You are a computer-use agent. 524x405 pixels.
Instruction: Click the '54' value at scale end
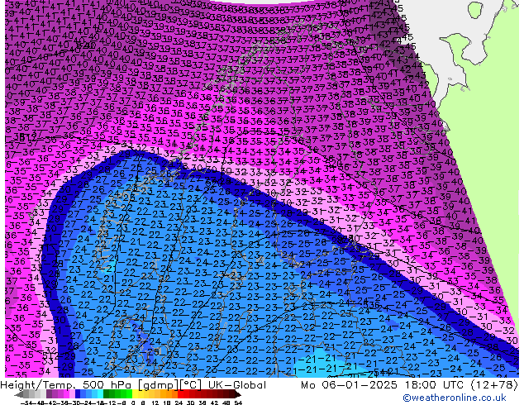point(238,403)
